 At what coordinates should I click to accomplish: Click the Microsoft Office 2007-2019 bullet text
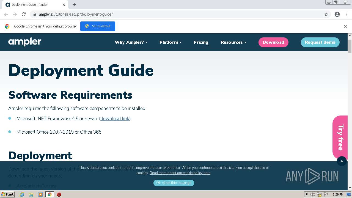[59, 132]
